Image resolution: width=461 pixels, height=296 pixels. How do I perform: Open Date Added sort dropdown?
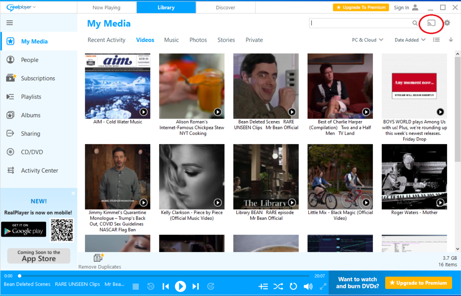(410, 40)
